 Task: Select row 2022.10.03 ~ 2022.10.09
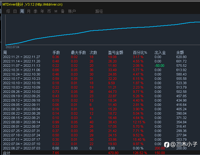click(95, 87)
